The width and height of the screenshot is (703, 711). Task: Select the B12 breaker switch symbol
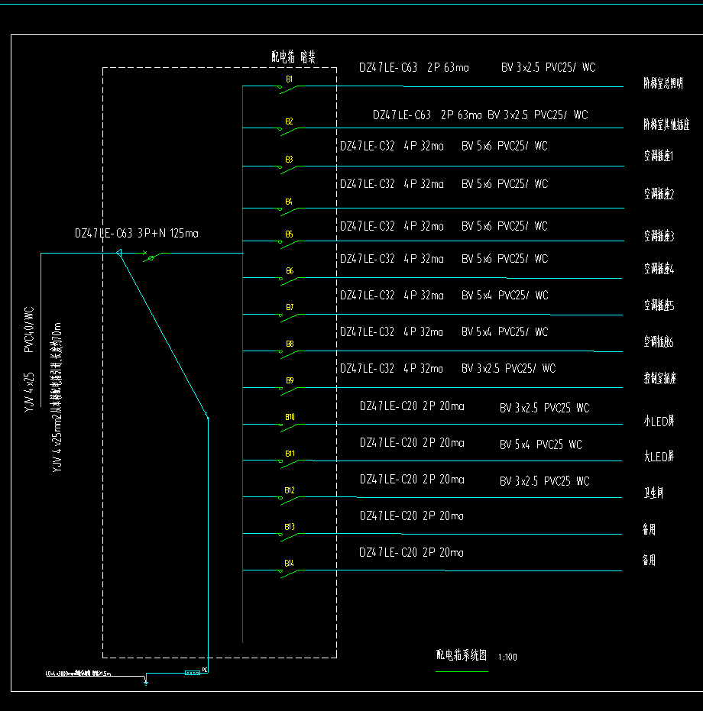(x=288, y=501)
